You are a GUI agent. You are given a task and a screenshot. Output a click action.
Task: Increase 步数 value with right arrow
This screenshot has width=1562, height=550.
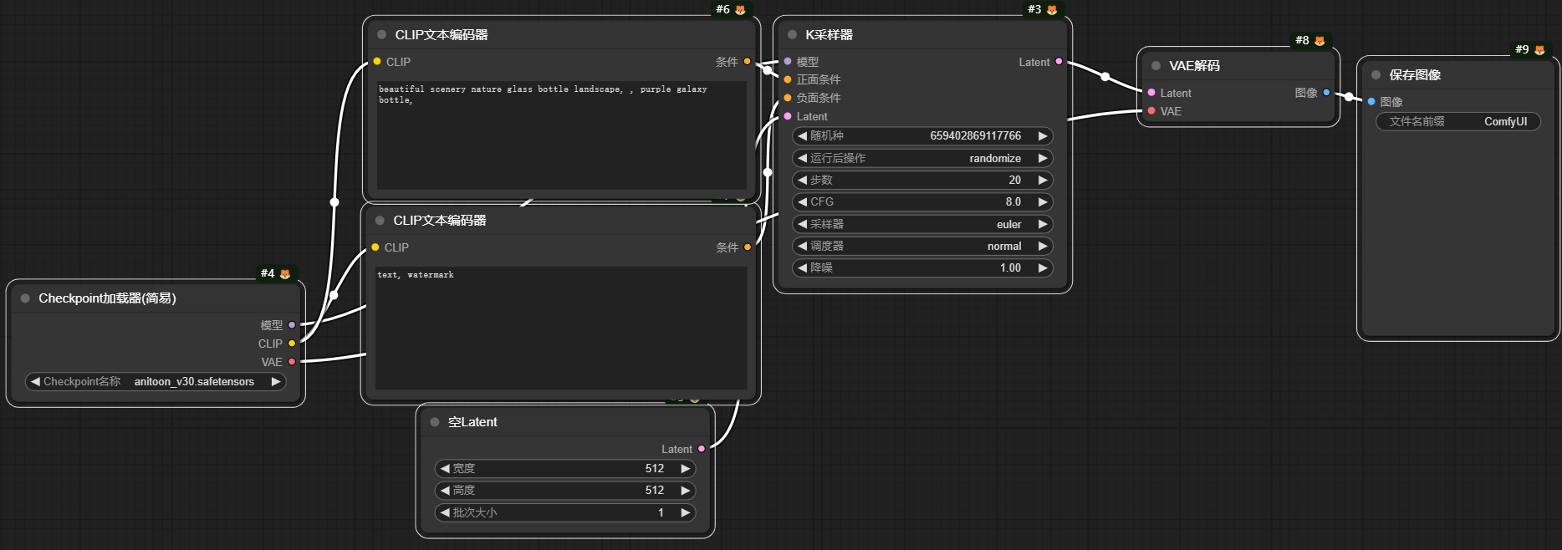point(1043,180)
